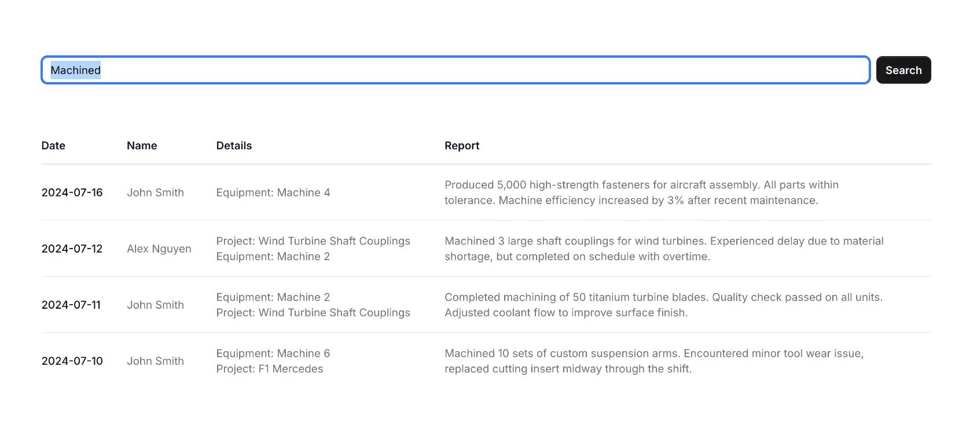The image size is (977, 444).
Task: Click the name Alex Nguyen
Action: pos(159,249)
